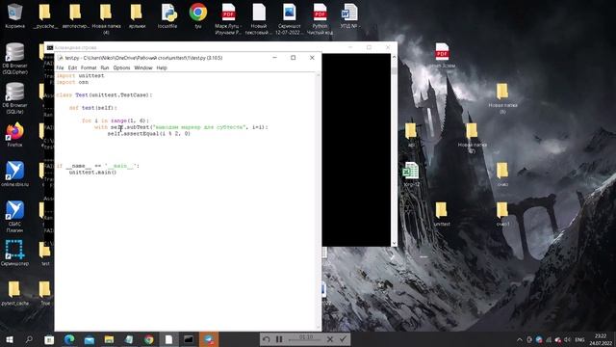Pause the screen recording
The image size is (616, 347).
pyautogui.click(x=279, y=339)
